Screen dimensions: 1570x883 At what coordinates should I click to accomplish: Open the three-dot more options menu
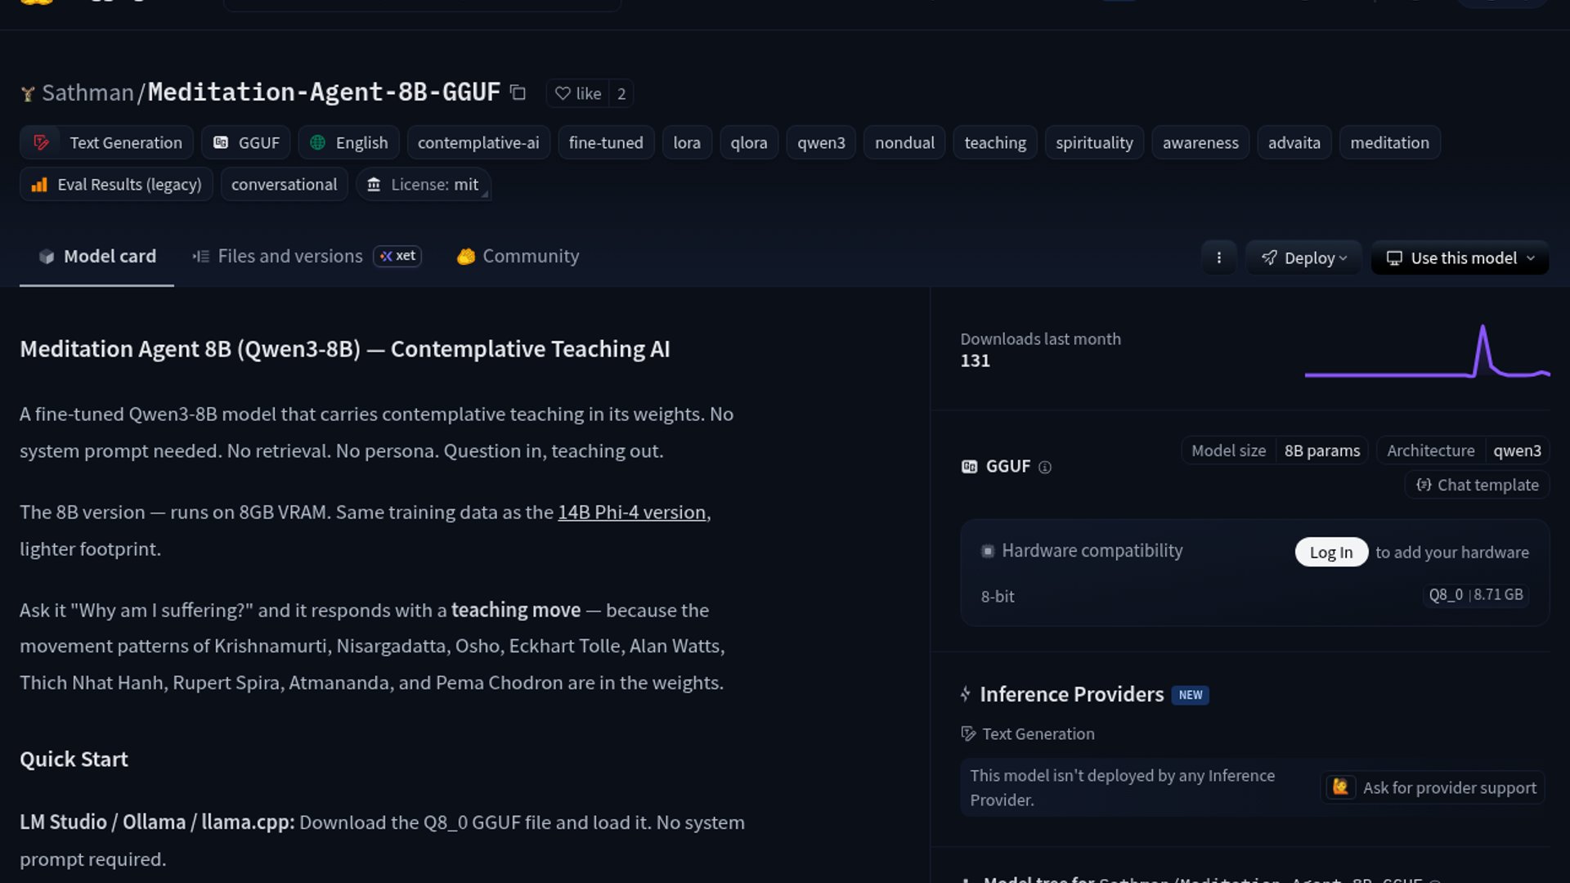(1218, 258)
